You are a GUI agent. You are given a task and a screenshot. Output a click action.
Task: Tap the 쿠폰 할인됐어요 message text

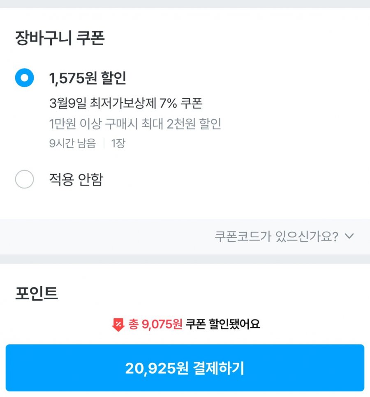click(223, 324)
